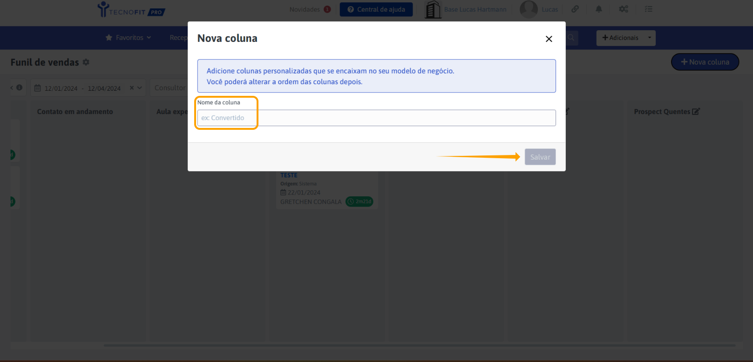The image size is (753, 362).
Task: Click the red Novidades badge showing 1
Action: click(x=327, y=9)
